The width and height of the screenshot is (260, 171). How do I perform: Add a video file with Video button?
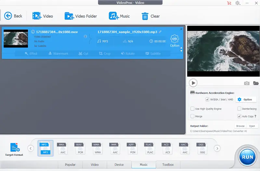coord(43,16)
